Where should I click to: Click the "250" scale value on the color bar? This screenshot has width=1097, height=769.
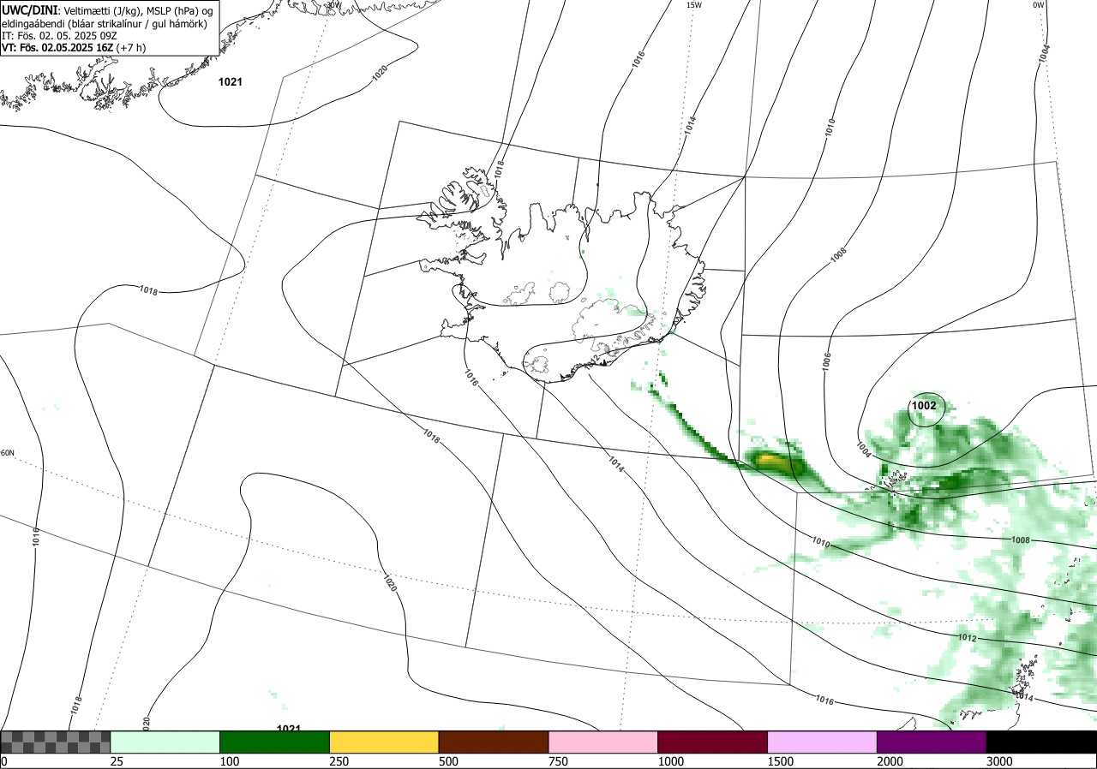click(x=339, y=761)
